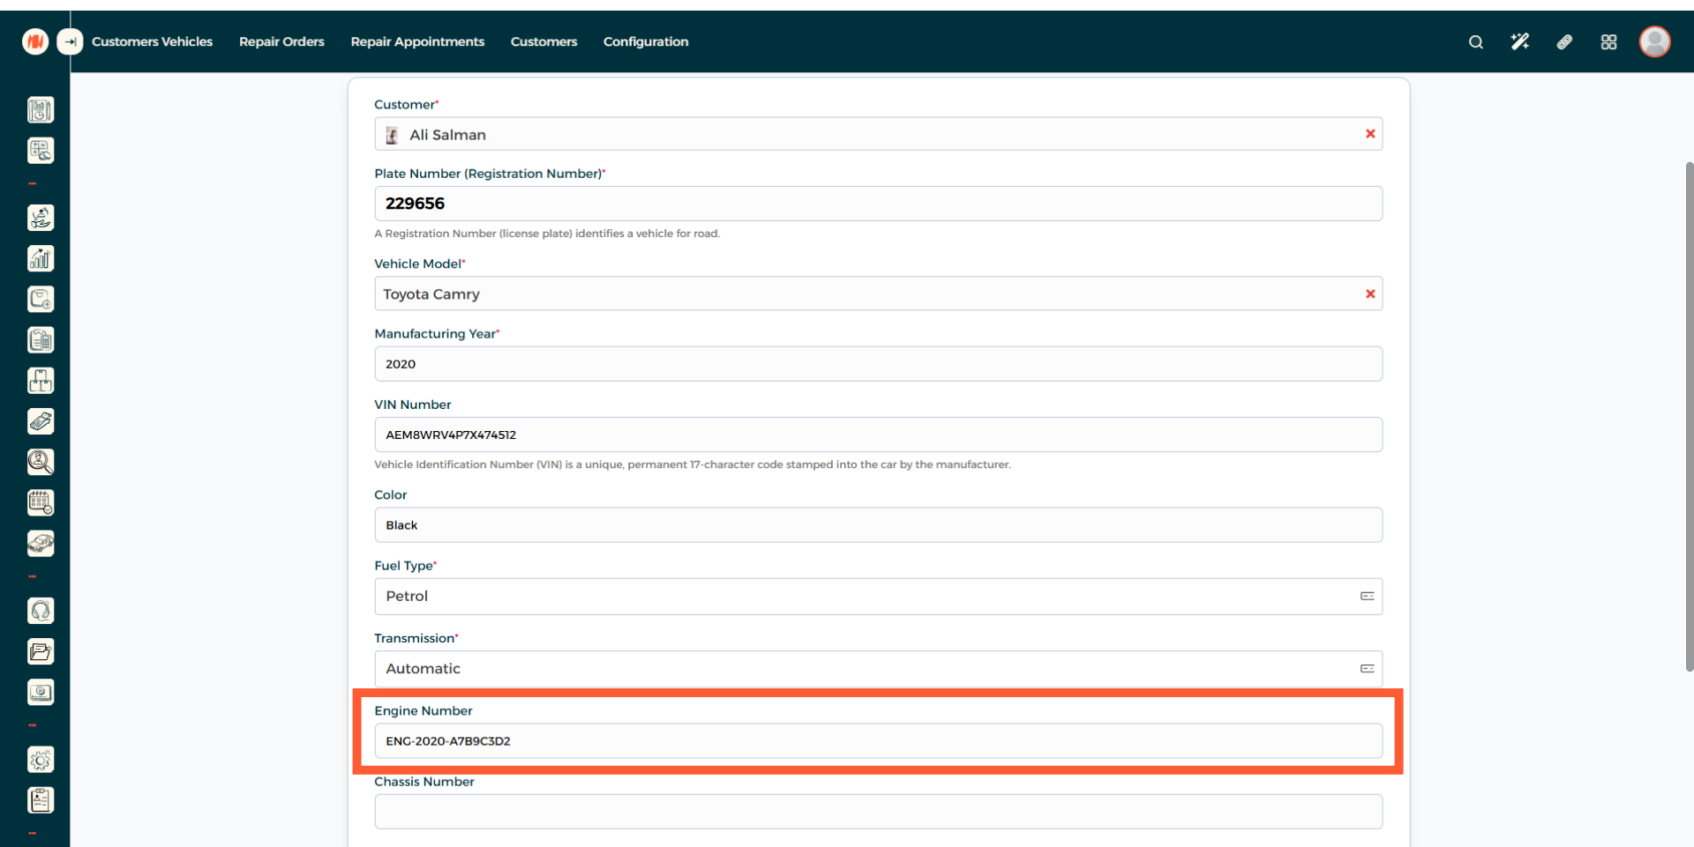Open the growth bar chart icon in sidebar
Image resolution: width=1694 pixels, height=847 pixels.
click(x=41, y=258)
